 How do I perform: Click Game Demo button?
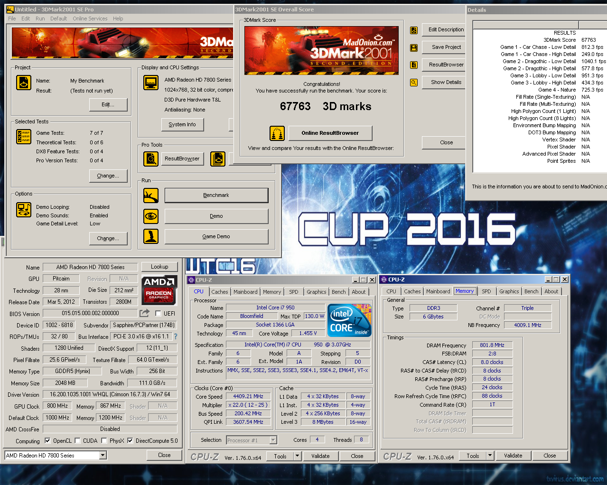coord(216,236)
